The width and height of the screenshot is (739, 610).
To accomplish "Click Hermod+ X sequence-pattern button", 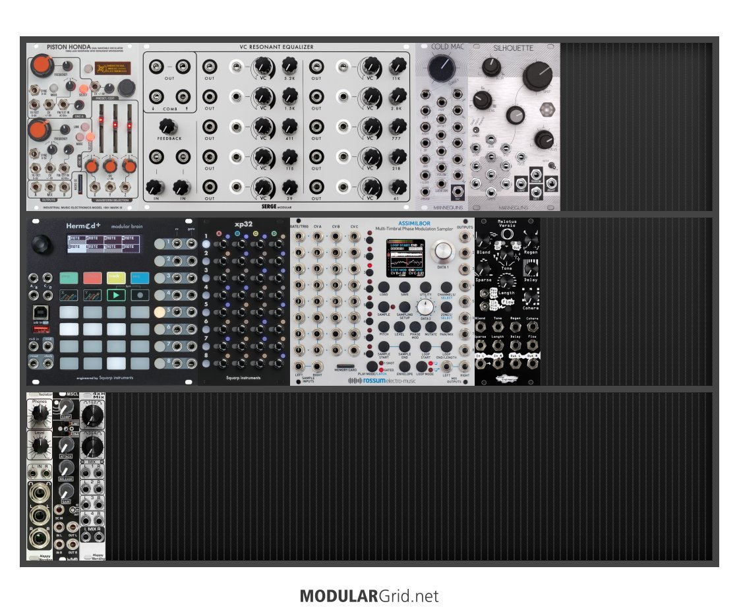I will pos(69,295).
